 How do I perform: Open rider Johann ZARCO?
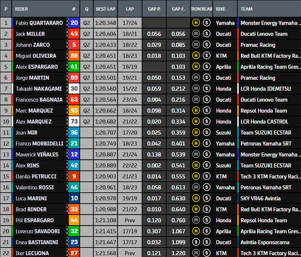pyautogui.click(x=33, y=45)
